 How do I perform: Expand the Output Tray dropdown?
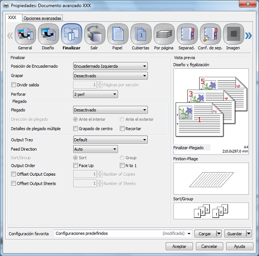[110, 140]
